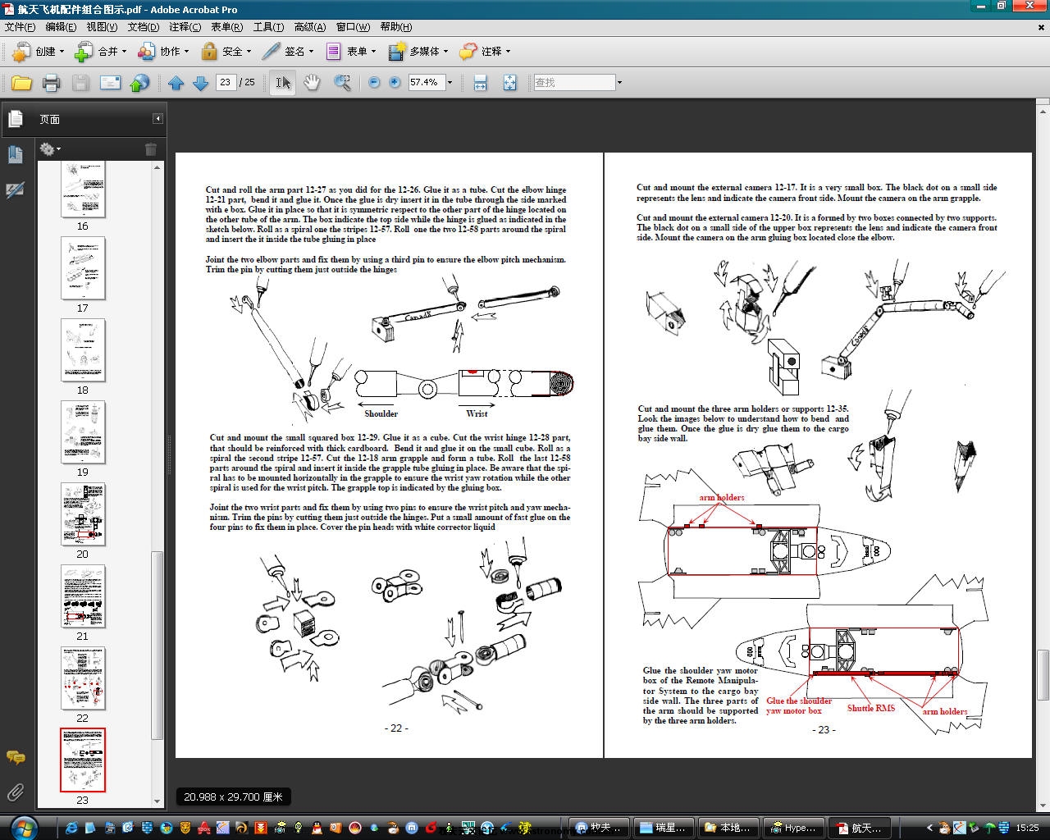Click the document vertical scrollbar thumb
The image size is (1050, 840).
point(1043,674)
